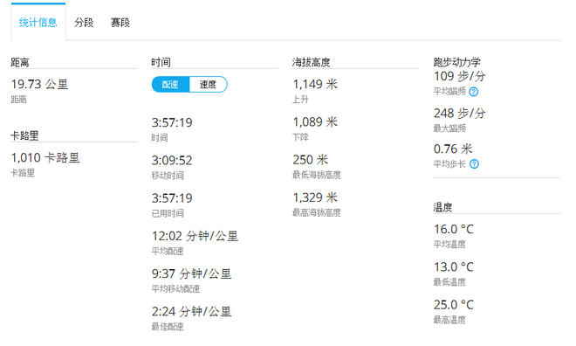Open help icon next to 平均步长
This screenshot has width=576, height=346.
[474, 164]
